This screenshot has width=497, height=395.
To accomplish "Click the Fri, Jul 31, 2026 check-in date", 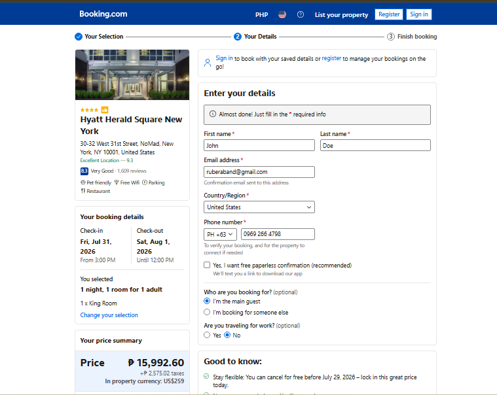I will (96, 247).
